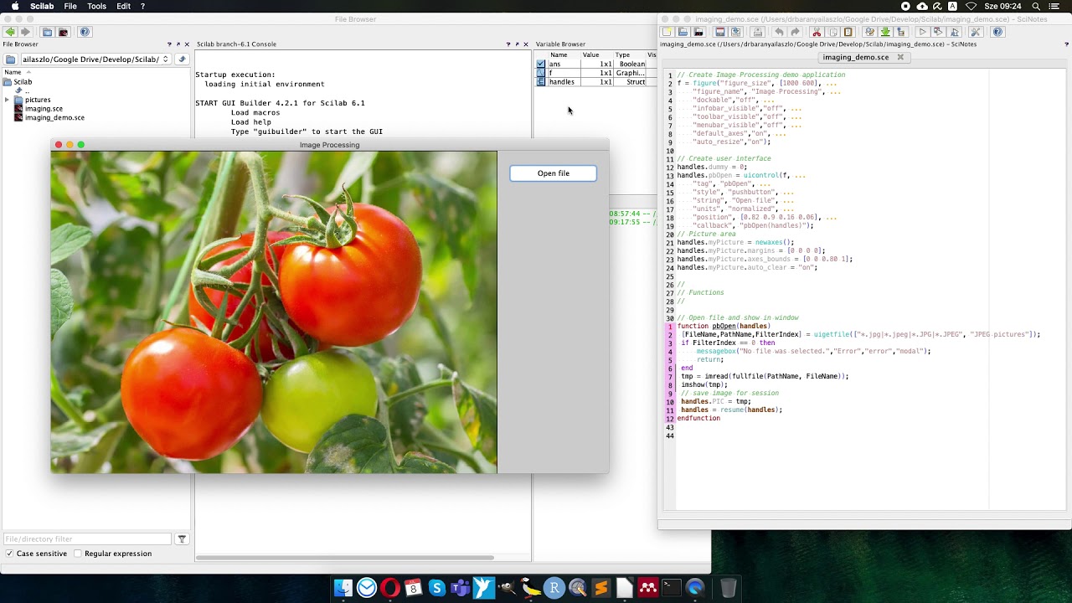
Task: Open Skype from the Dock
Action: [x=437, y=588]
